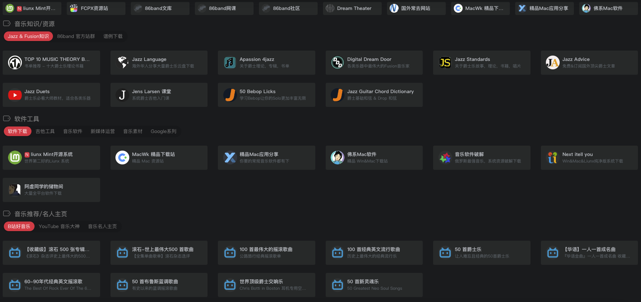Select the B站好音乐 tab

19,226
